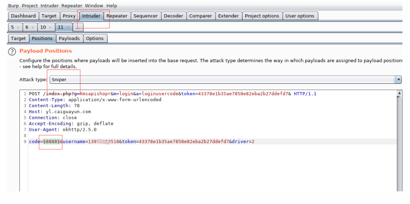Open the Repeater menu in menu bar
This screenshot has width=410, height=204.
coord(72,6)
